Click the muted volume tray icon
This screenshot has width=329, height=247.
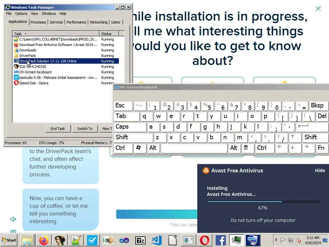point(298,240)
